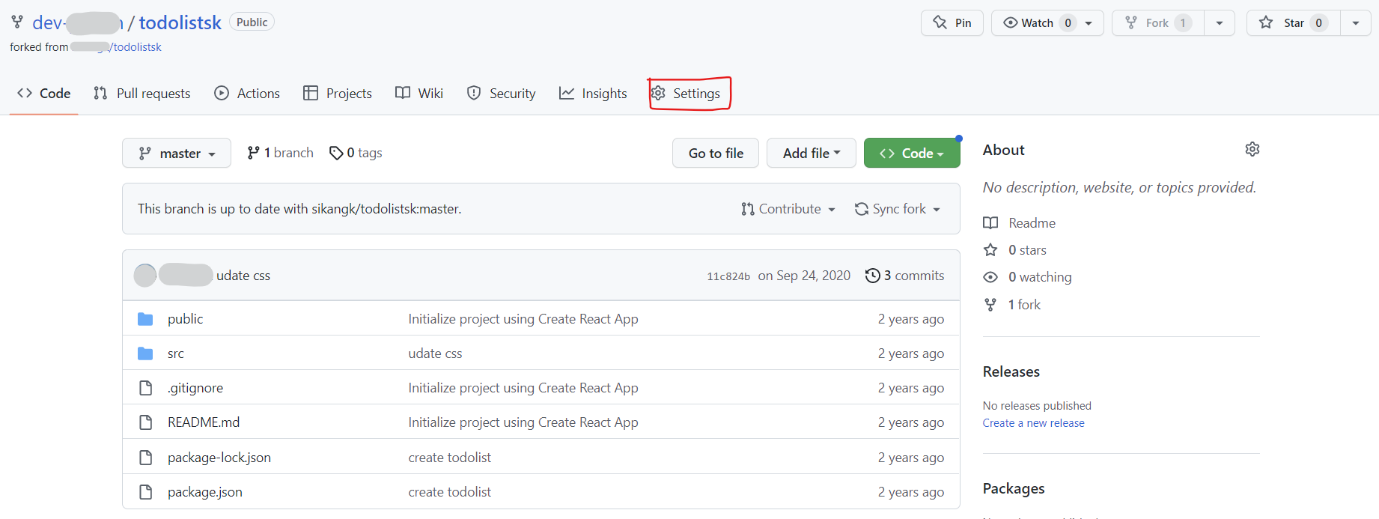The width and height of the screenshot is (1379, 519).
Task: Open the Insights tab
Action: [594, 94]
